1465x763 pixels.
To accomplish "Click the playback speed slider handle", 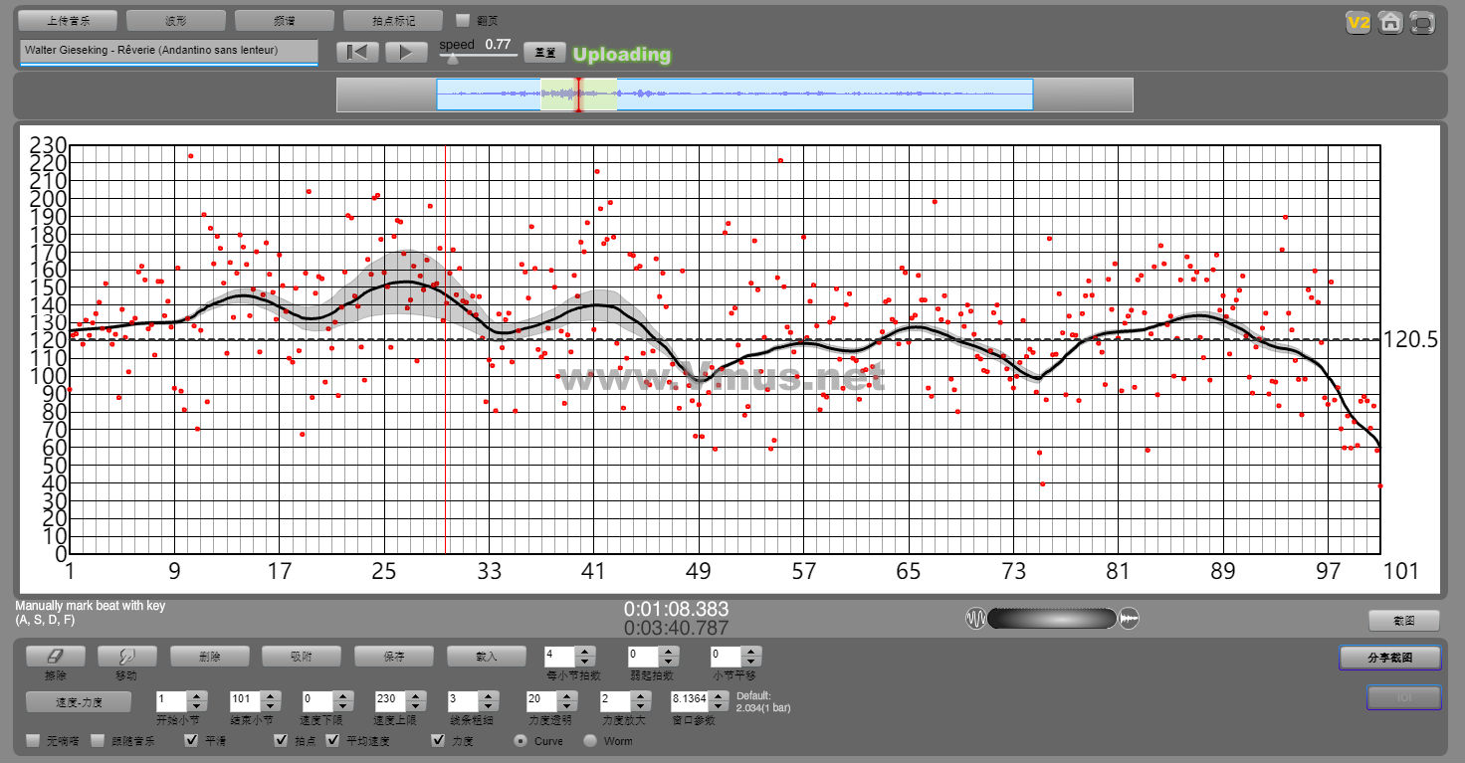I will coord(453,58).
